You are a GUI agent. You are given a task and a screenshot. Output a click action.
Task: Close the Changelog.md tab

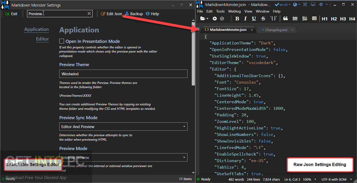[x=292, y=30]
